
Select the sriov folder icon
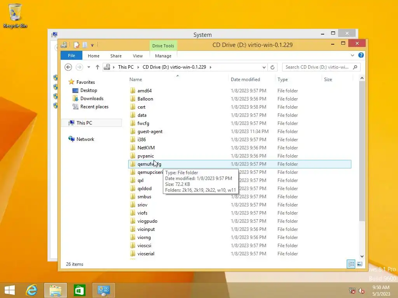133,205
